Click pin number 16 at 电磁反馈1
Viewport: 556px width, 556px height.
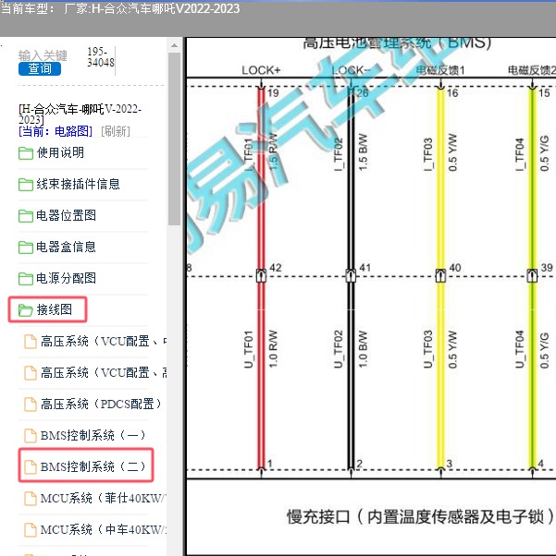[x=452, y=93]
